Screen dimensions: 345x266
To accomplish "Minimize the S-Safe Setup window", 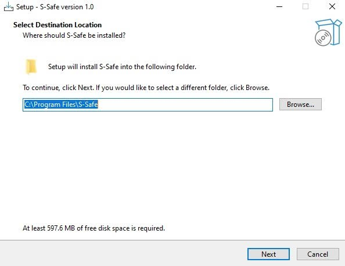I will click(279, 6).
